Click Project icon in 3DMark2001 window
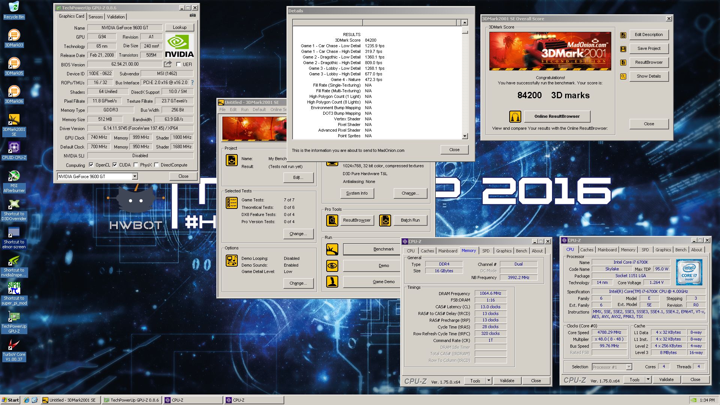720x405 pixels. pyautogui.click(x=231, y=160)
